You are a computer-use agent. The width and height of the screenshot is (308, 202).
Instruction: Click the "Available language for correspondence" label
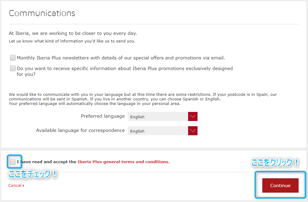coord(80,130)
